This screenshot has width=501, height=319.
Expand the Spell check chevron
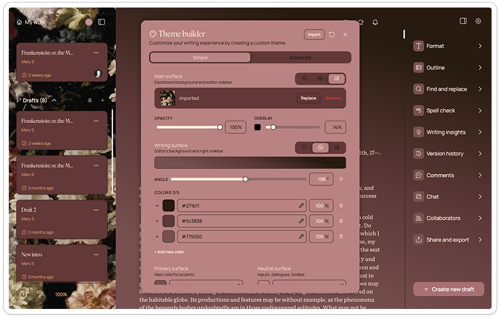pos(480,111)
